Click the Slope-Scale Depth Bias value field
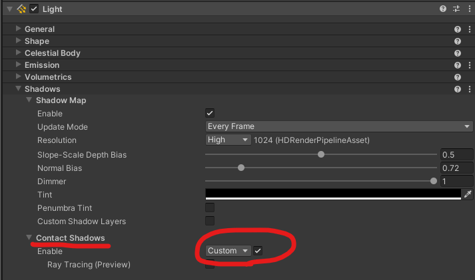Viewport: 475px width, 280px height. point(456,154)
